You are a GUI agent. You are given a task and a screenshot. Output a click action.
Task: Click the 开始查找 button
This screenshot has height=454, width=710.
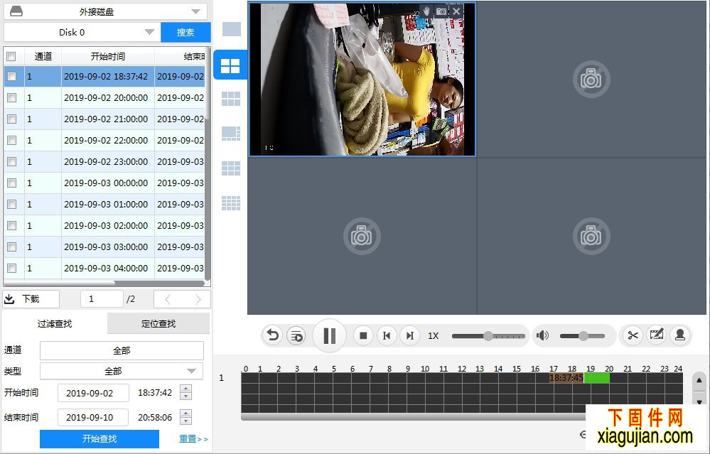coord(99,438)
